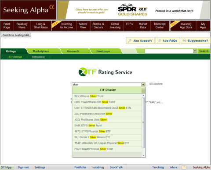211x170 pixels.
Task: Click the suggestion list scrollbar thumb
Action: (x=143, y=122)
